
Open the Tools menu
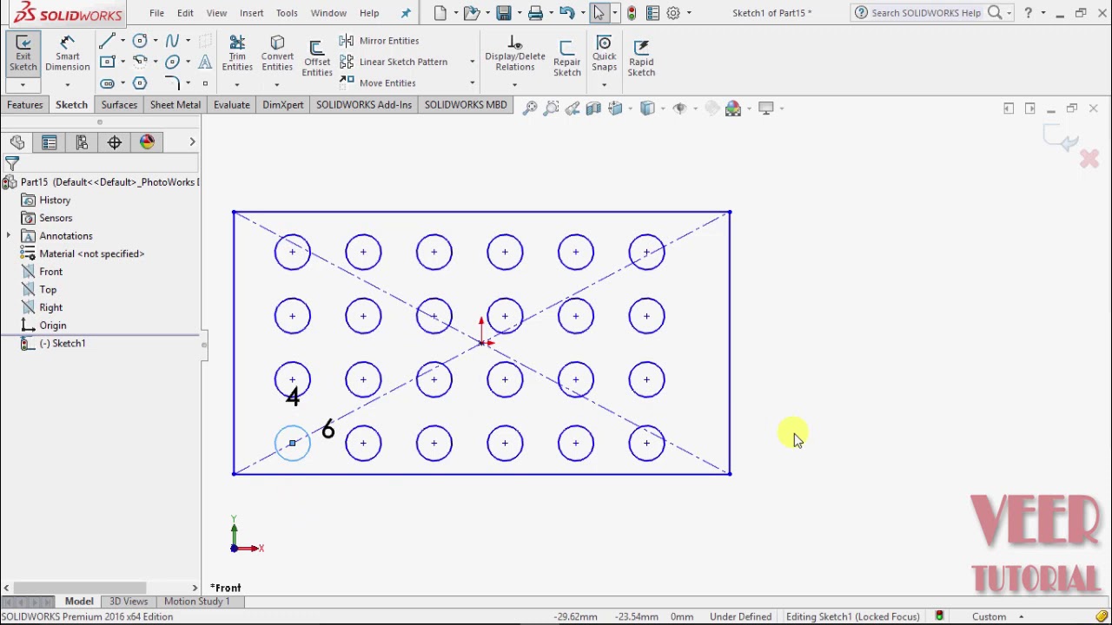287,13
